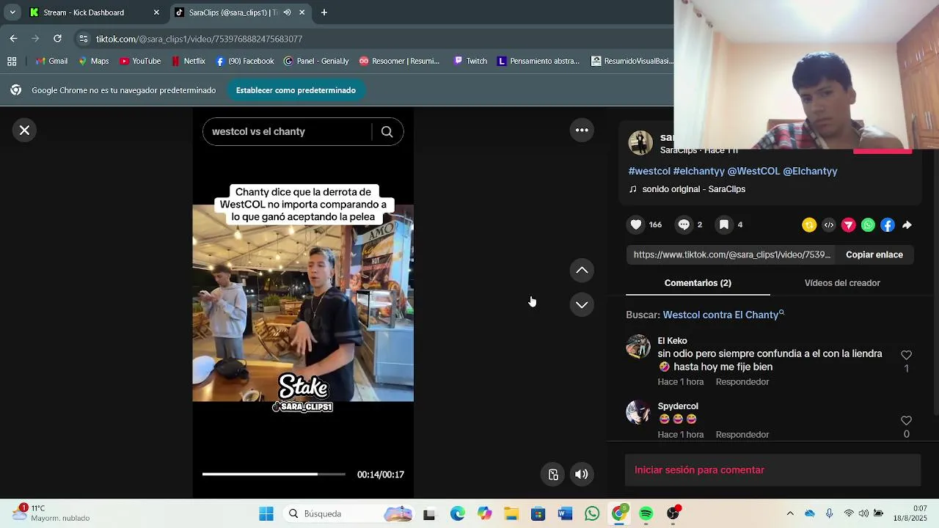Screen dimensions: 939x528
Task: Open the Windows Start menu
Action: 266,514
